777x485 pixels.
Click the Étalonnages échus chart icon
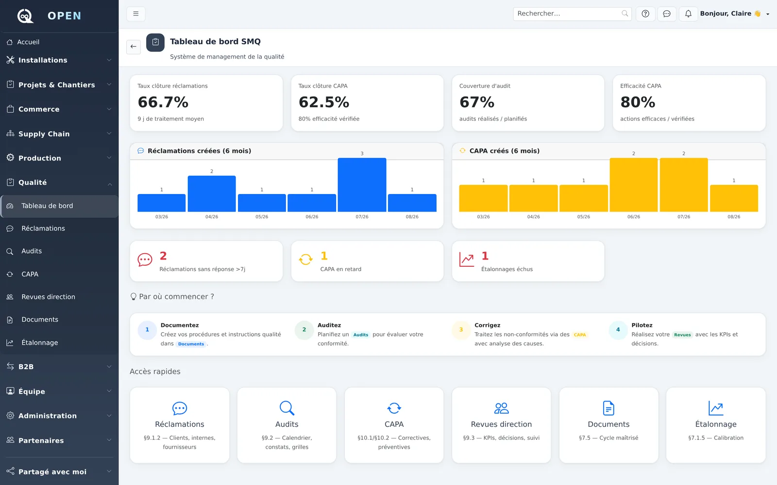point(467,260)
